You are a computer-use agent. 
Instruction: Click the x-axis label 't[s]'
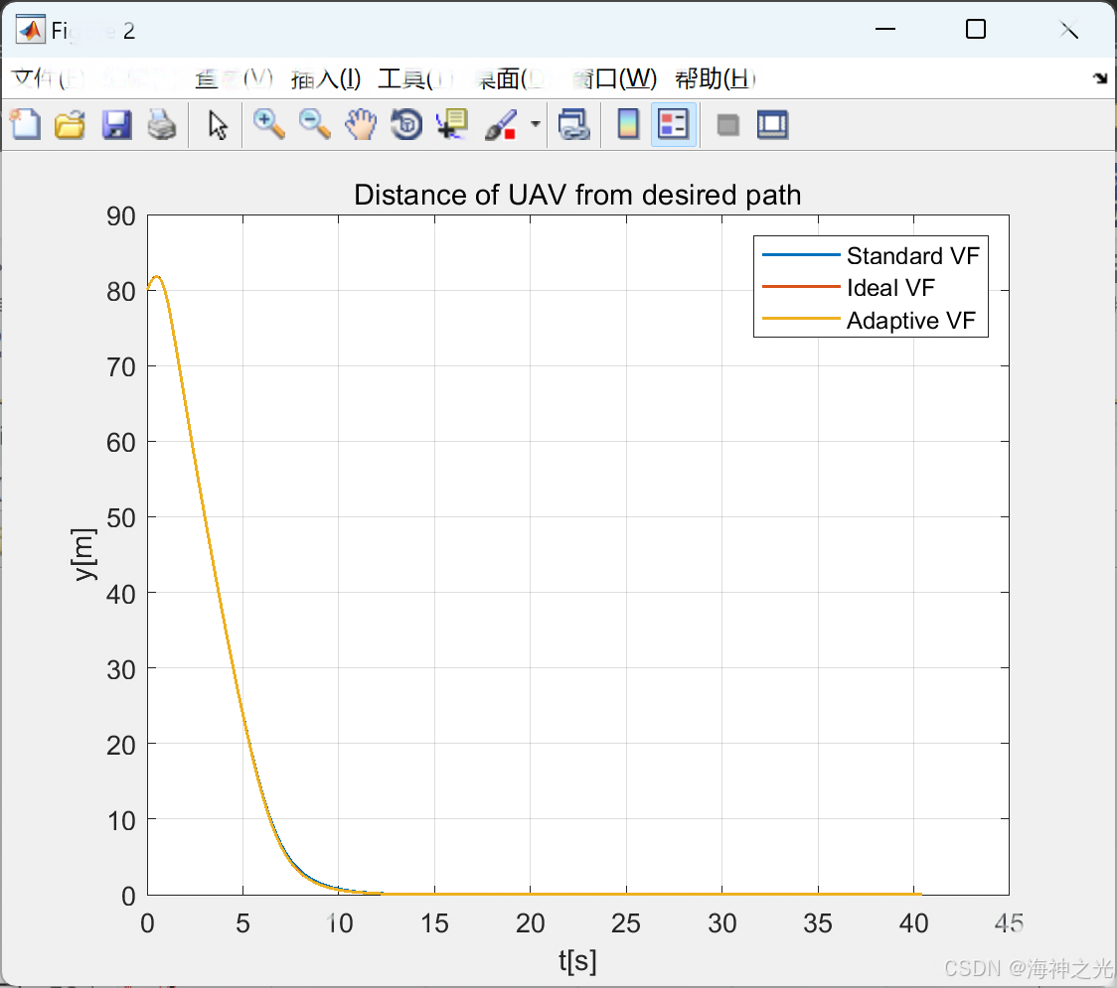(577, 961)
